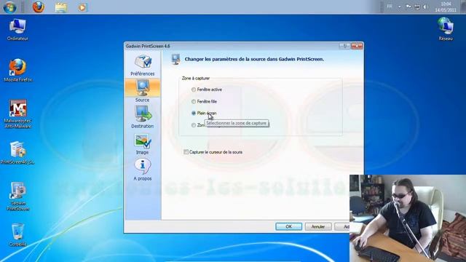
Task: Select the Ordinateur desktop icon
Action: pos(17,30)
